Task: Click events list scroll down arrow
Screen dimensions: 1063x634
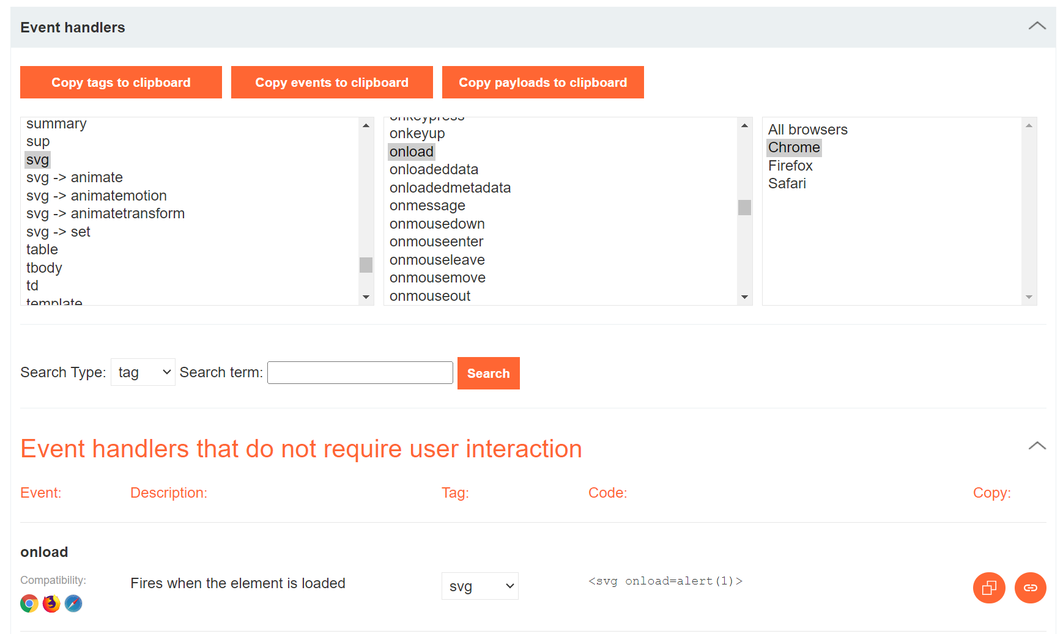Action: tap(744, 297)
